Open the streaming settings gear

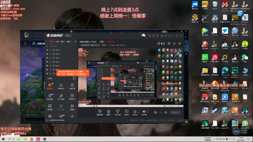pyautogui.click(x=166, y=112)
